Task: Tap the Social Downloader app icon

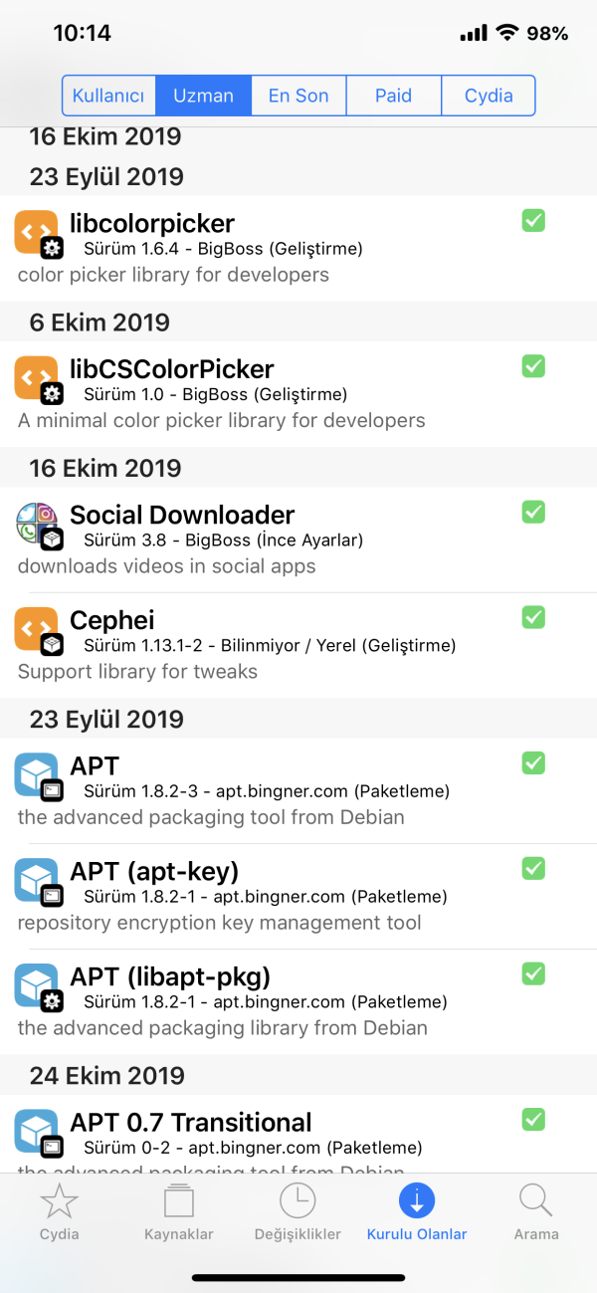Action: [x=36, y=524]
